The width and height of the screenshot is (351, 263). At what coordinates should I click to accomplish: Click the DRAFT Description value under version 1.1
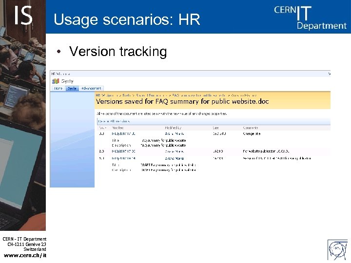[x=168, y=170]
